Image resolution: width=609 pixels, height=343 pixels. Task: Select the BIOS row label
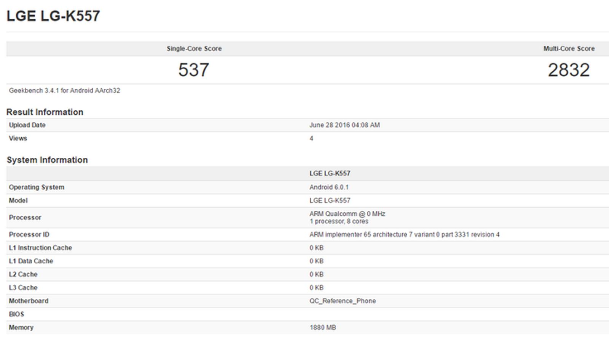16,314
